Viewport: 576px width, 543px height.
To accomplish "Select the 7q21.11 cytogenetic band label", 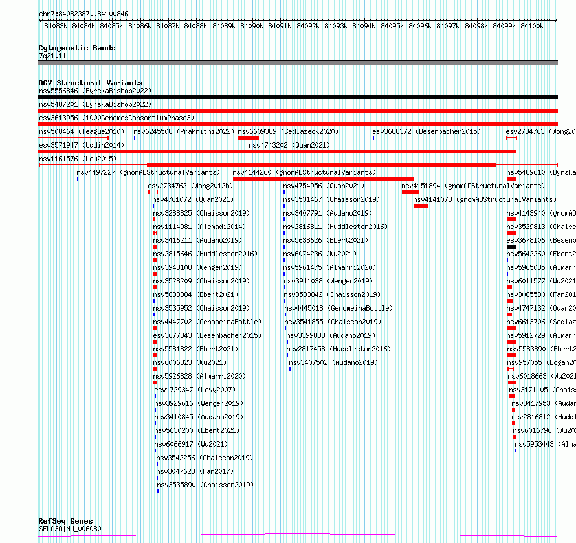I will pos(52,56).
